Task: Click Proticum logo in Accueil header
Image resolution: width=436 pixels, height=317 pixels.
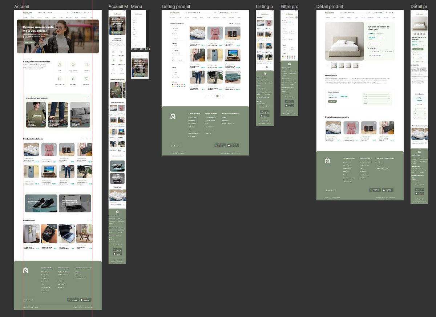Action: pos(27,13)
